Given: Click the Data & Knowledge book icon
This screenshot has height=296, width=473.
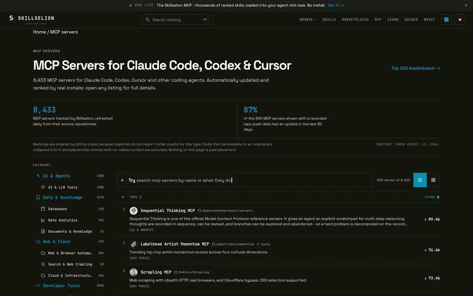Looking at the screenshot, I should point(38,197).
